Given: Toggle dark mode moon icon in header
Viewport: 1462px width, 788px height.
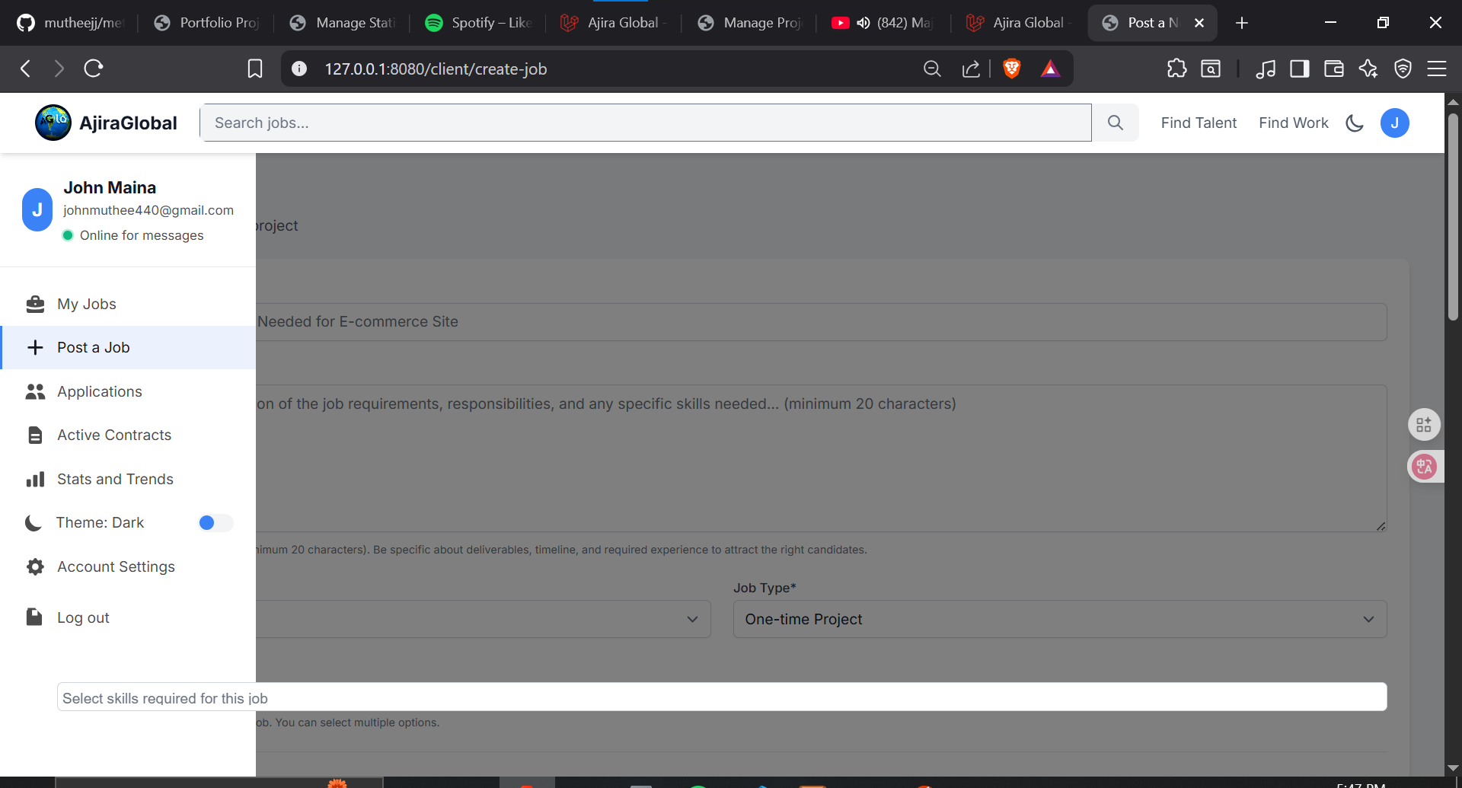Looking at the screenshot, I should (1355, 123).
